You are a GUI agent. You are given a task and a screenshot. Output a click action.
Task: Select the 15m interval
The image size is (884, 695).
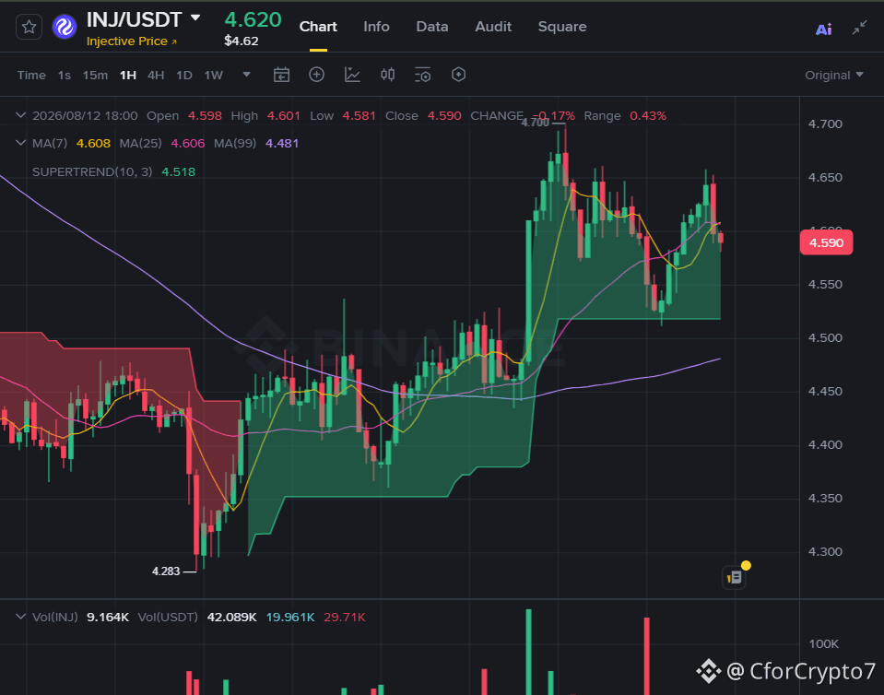coord(95,75)
